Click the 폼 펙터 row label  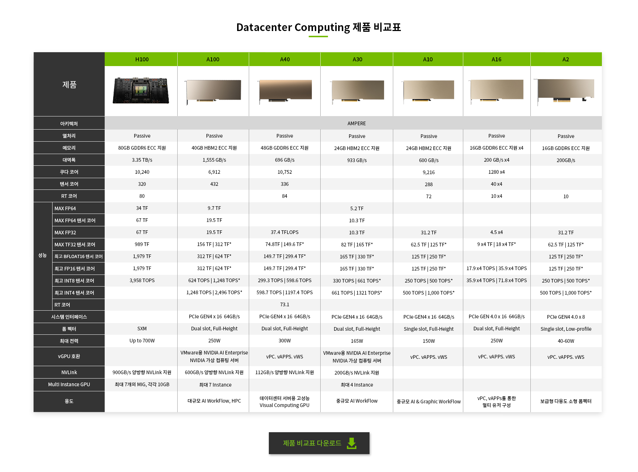tap(69, 329)
